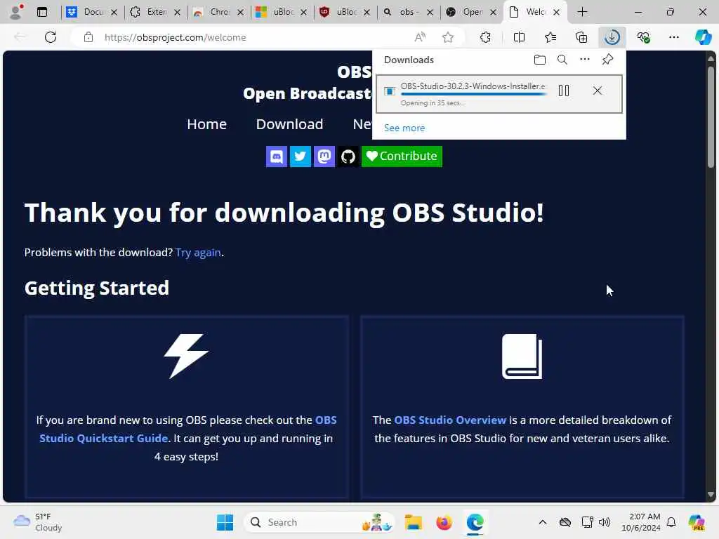
Task: Add page to favorites star icon
Action: coord(448,37)
